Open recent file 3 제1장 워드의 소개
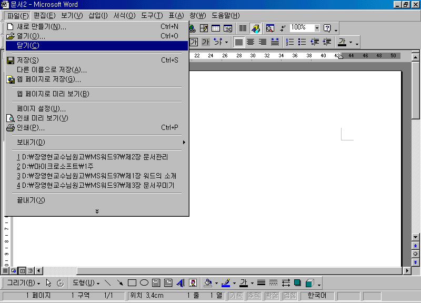The image size is (421, 303). click(x=97, y=176)
